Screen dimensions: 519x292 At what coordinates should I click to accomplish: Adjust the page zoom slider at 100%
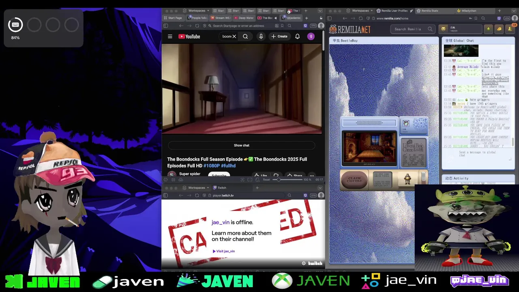[287, 180]
